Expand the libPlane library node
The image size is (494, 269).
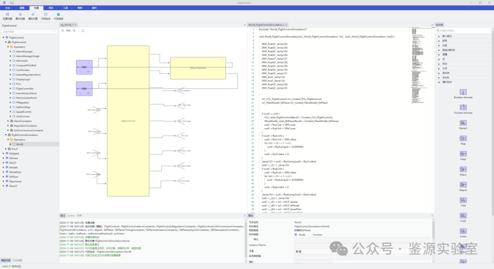point(4,177)
